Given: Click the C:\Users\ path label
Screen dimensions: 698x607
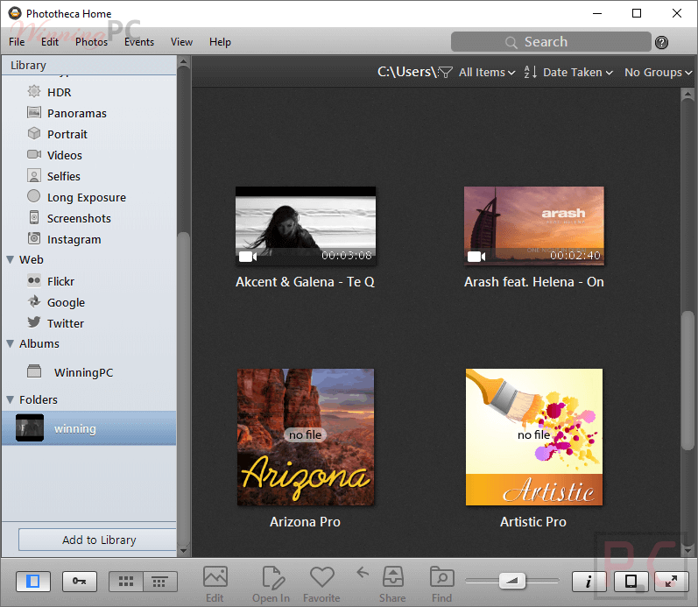Looking at the screenshot, I should [407, 72].
